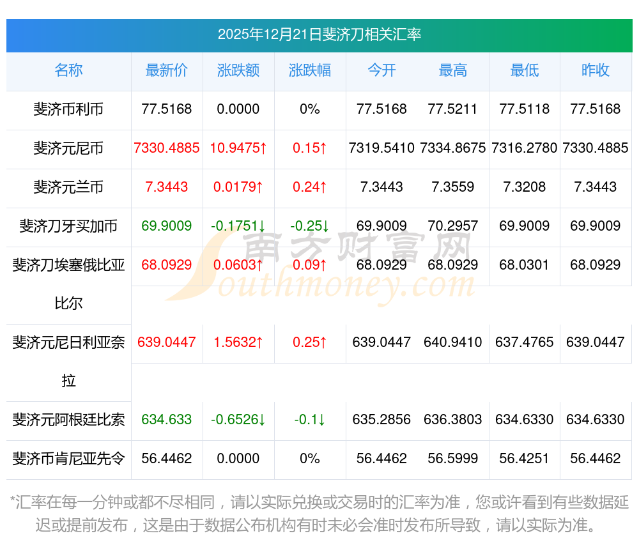Click the 涨跌额 column header
This screenshot has height=545, width=639.
coord(238,70)
